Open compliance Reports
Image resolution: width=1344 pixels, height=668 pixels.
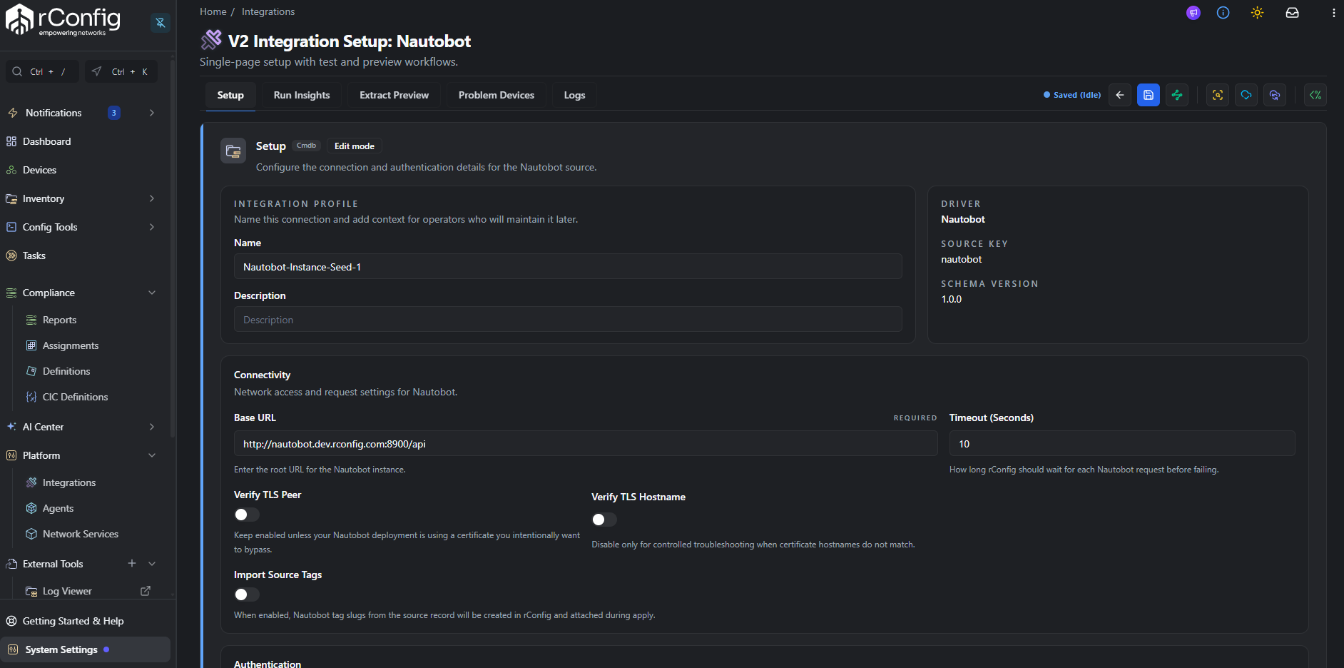[59, 320]
